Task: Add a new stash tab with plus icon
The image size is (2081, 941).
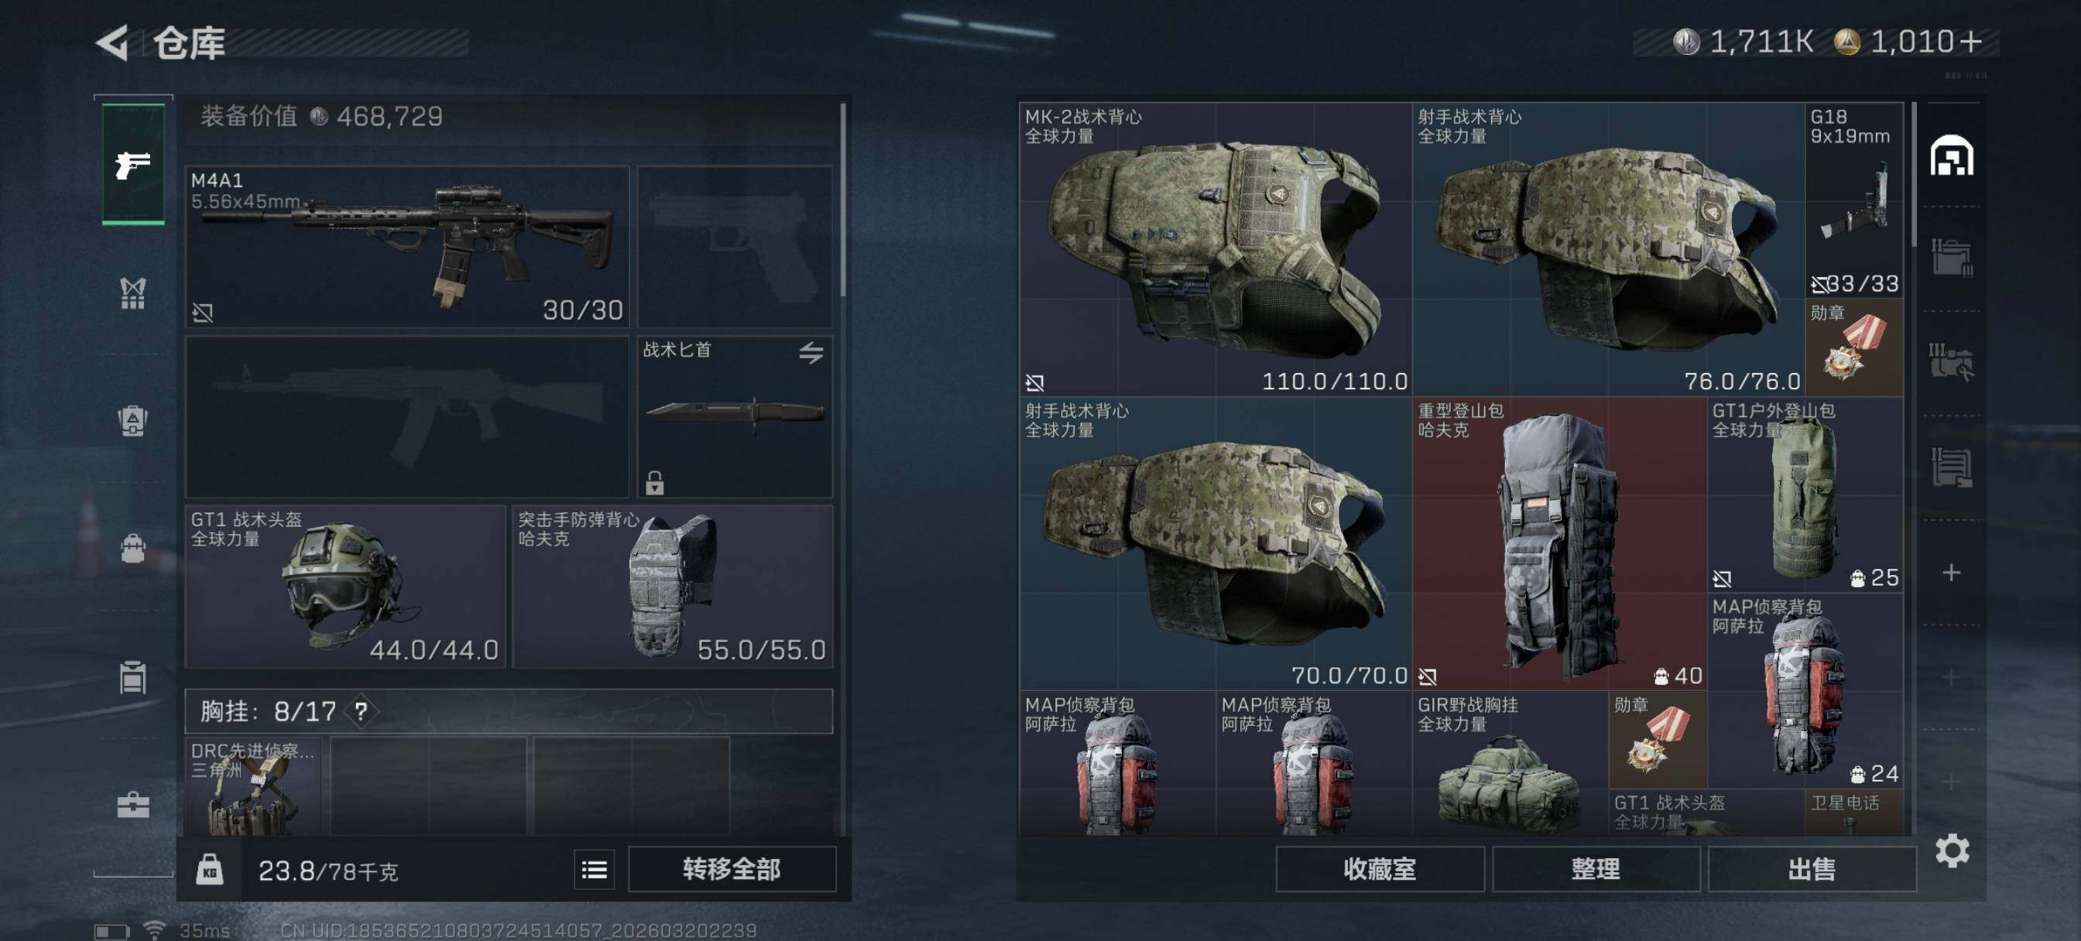Action: coord(1952,573)
